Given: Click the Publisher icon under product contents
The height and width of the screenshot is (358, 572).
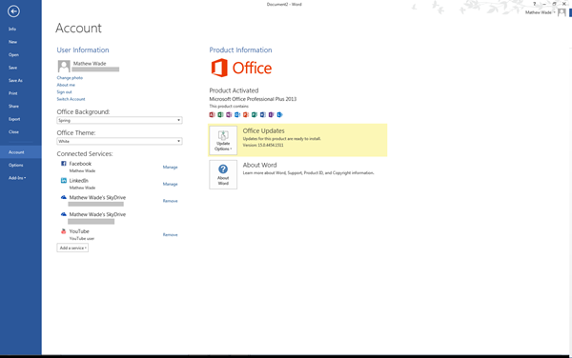Looking at the screenshot, I should (255, 114).
